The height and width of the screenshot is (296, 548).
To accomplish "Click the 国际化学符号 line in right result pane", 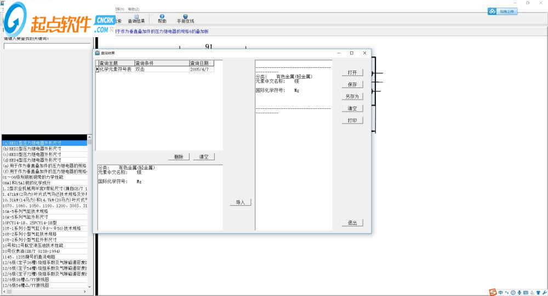I will tap(277, 90).
